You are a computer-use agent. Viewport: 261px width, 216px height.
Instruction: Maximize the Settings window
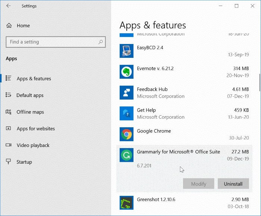pos(236,6)
